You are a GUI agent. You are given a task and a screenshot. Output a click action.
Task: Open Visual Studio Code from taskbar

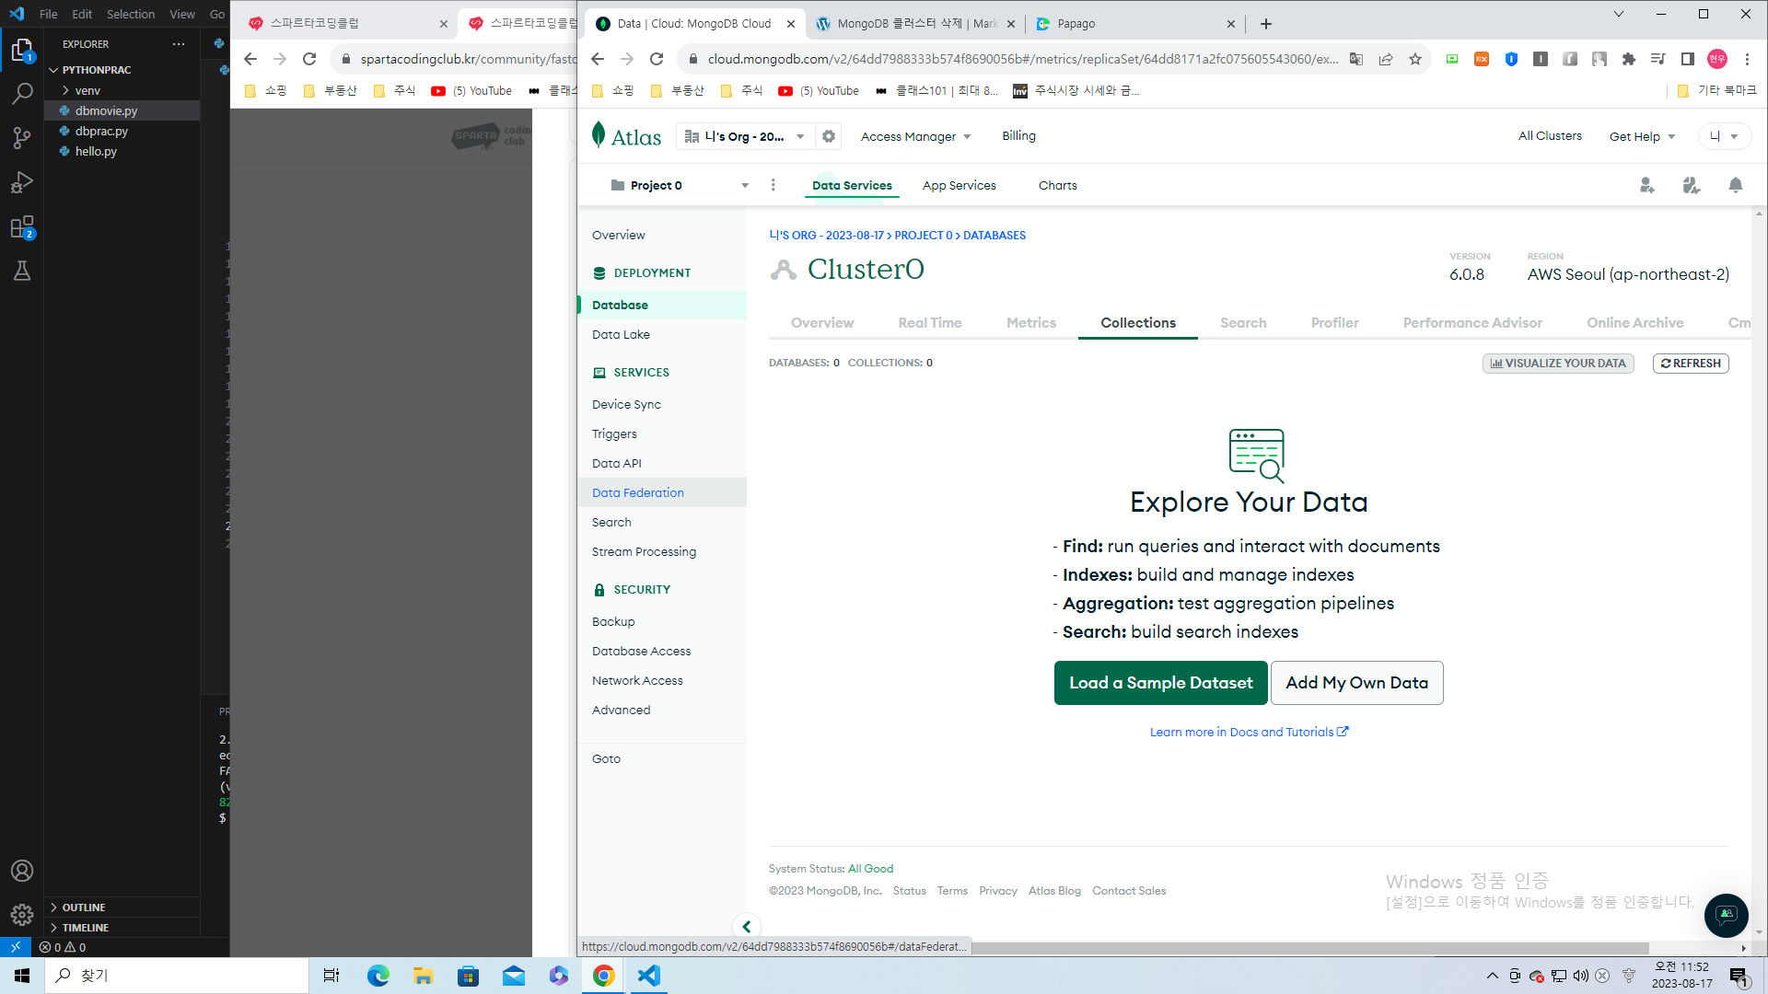click(x=649, y=976)
